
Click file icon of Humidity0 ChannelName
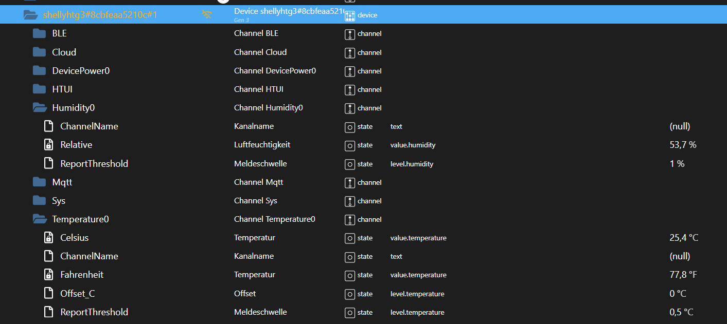point(48,126)
